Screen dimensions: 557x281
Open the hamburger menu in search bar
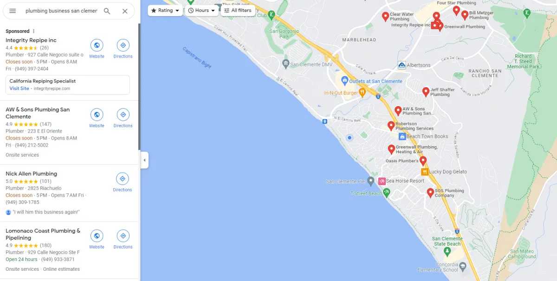point(13,11)
